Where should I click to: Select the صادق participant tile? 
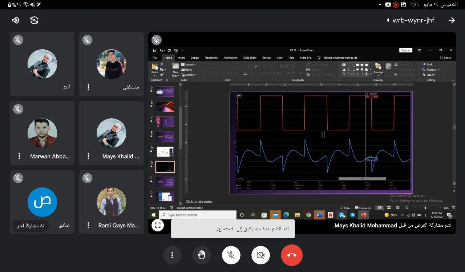point(42,202)
